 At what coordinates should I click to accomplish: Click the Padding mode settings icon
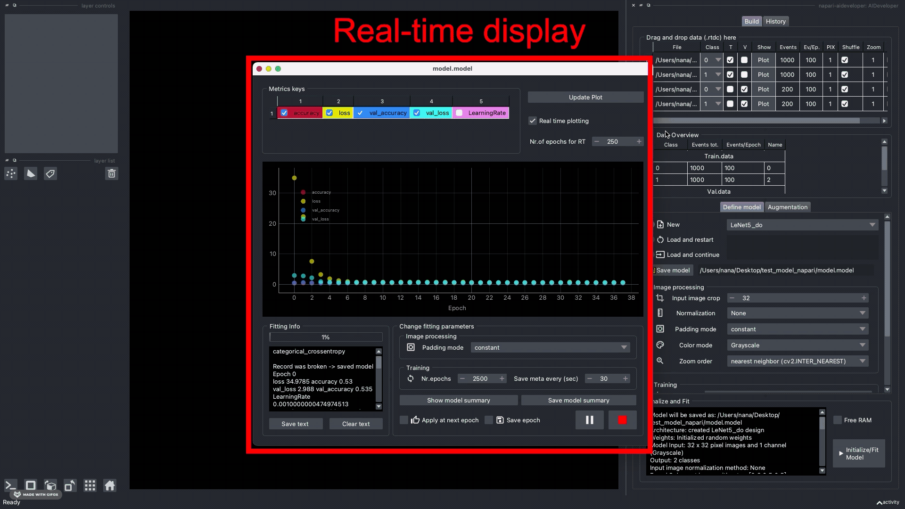[411, 347]
